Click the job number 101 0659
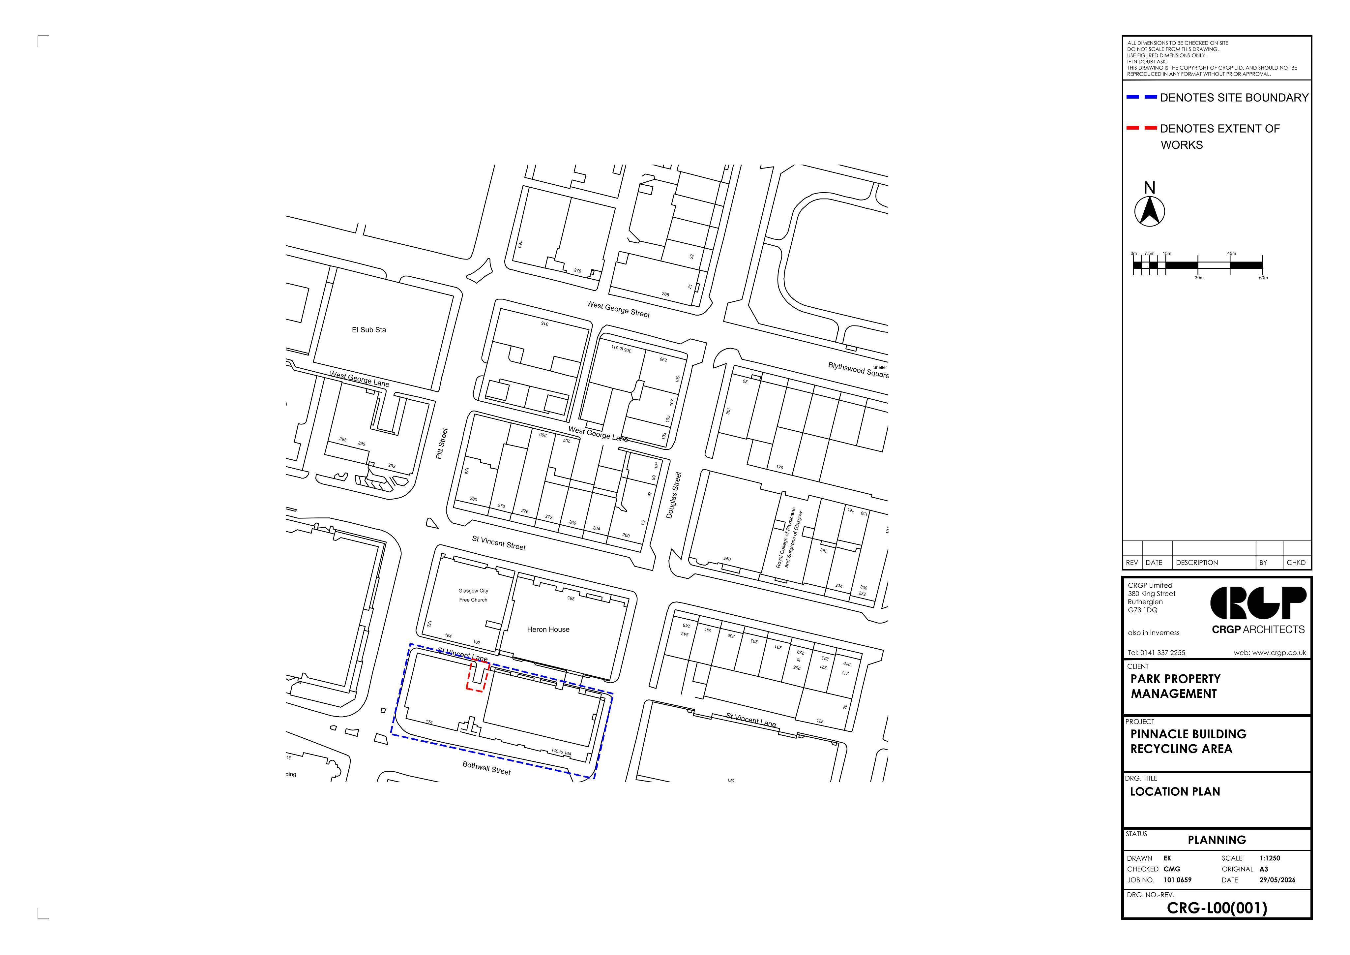Screen dimensions: 1350x955 tap(1177, 880)
